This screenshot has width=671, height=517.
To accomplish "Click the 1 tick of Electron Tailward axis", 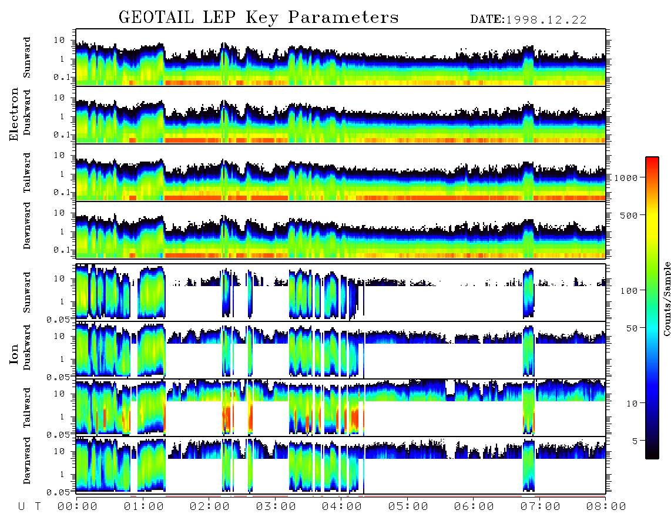I will 62,174.
